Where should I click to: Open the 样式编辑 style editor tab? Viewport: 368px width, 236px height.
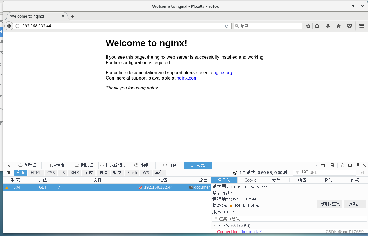(113, 165)
